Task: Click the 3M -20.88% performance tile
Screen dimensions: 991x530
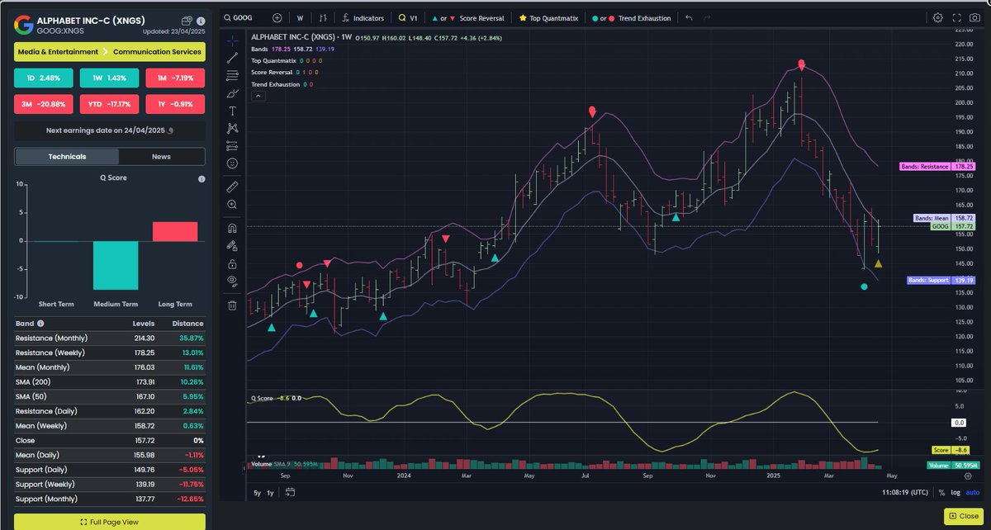Action: click(x=45, y=105)
